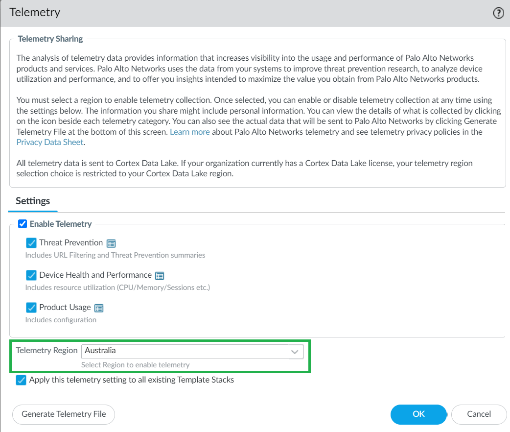The image size is (510, 432).
Task: Expand the Telemetry Region dropdown arrow
Action: (295, 351)
